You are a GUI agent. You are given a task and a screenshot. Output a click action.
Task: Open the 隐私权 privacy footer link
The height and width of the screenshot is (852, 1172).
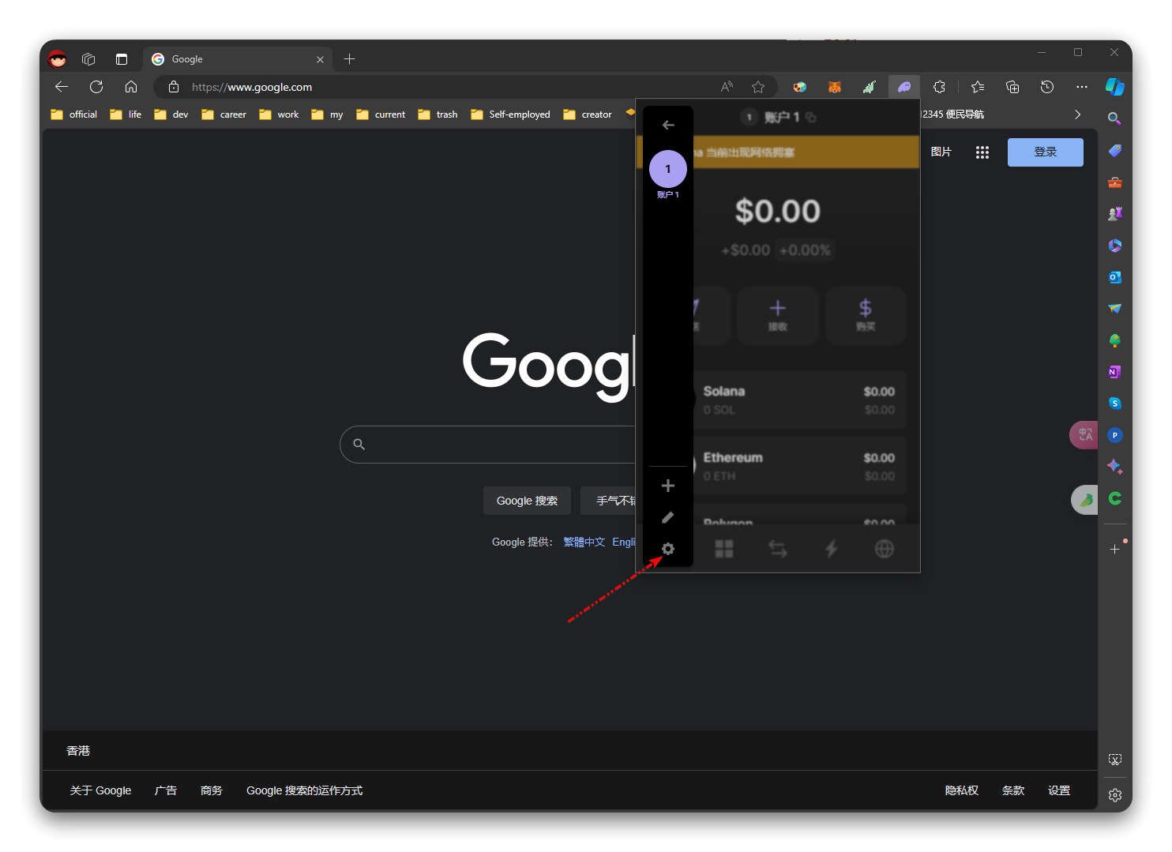click(x=962, y=790)
